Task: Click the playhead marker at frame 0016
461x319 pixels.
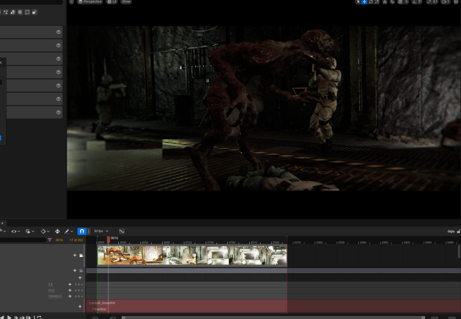Action: pos(108,239)
